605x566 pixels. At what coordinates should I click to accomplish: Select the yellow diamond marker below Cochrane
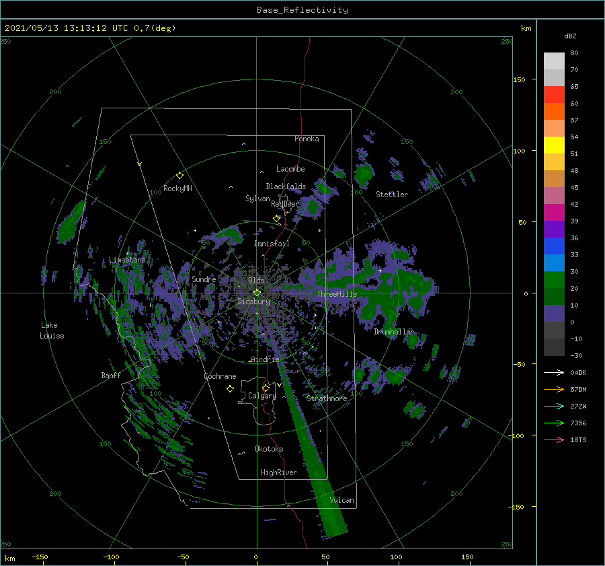(230, 389)
